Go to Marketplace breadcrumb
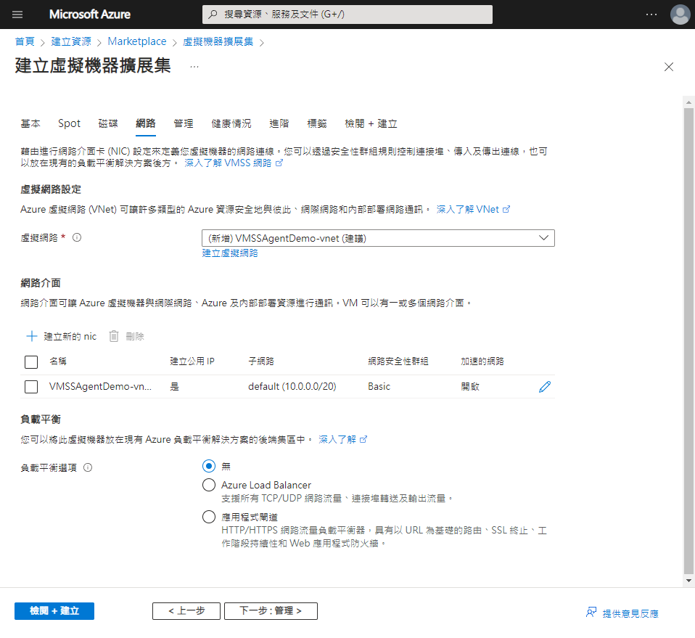 137,41
